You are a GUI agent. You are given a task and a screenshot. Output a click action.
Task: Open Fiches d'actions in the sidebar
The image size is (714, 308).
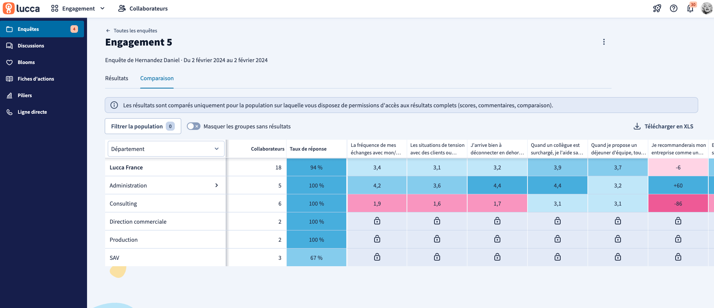(x=42, y=79)
